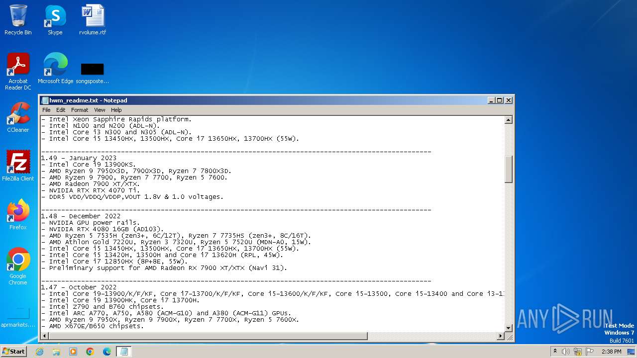Select the songsposte... desktop file
The height and width of the screenshot is (358, 637).
pyautogui.click(x=93, y=72)
